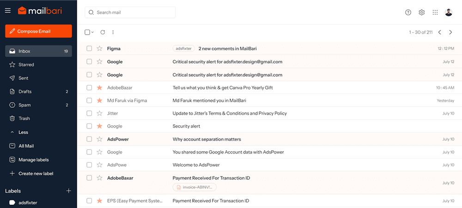The height and width of the screenshot is (208, 462).
Task: Unstar the Google Security alert email
Action: coord(100,126)
